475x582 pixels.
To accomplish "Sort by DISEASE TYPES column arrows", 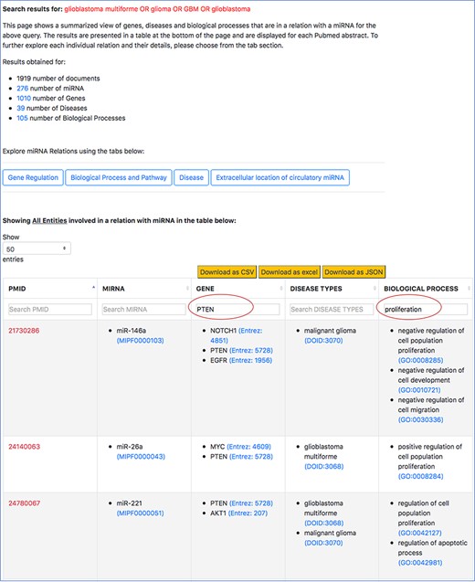I will click(x=375, y=289).
